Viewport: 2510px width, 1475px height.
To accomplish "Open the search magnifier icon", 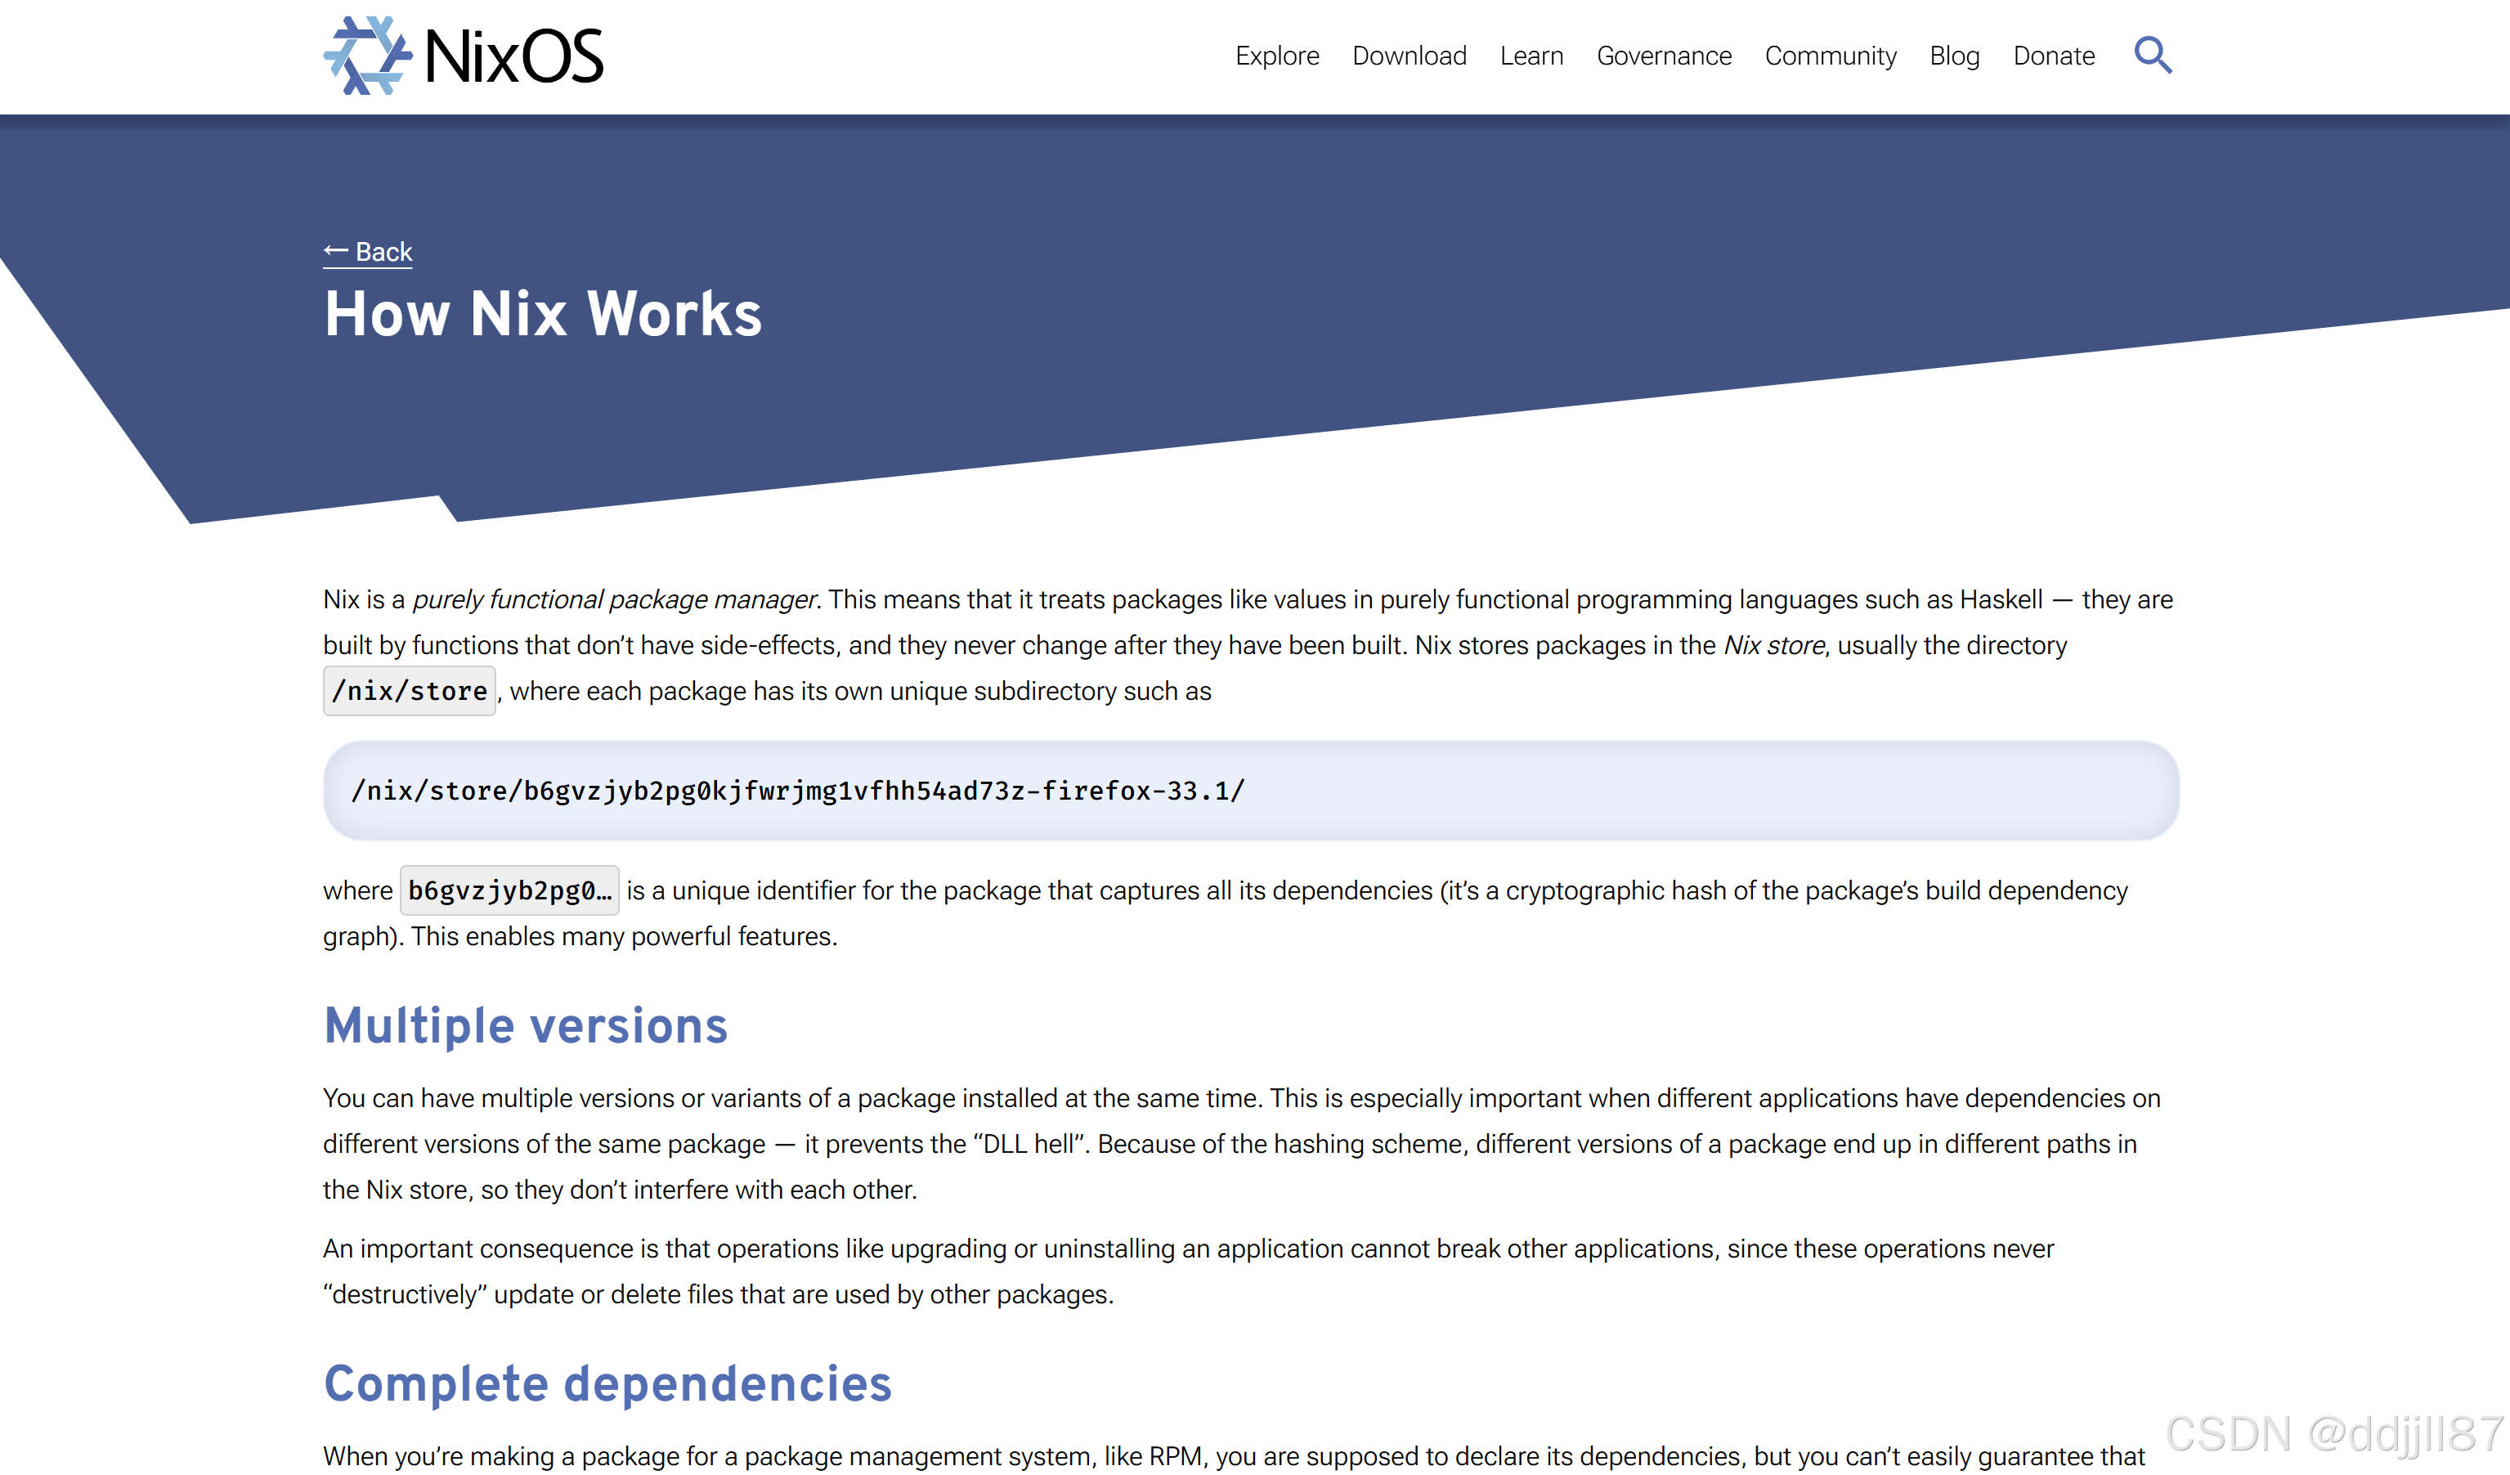I will click(2151, 56).
